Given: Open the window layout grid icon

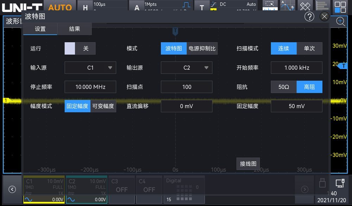Looking at the screenshot, I should click(340, 7).
